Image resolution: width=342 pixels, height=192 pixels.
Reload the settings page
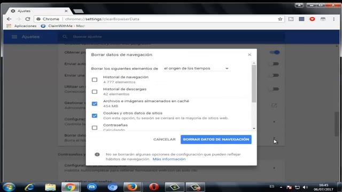click(x=28, y=19)
